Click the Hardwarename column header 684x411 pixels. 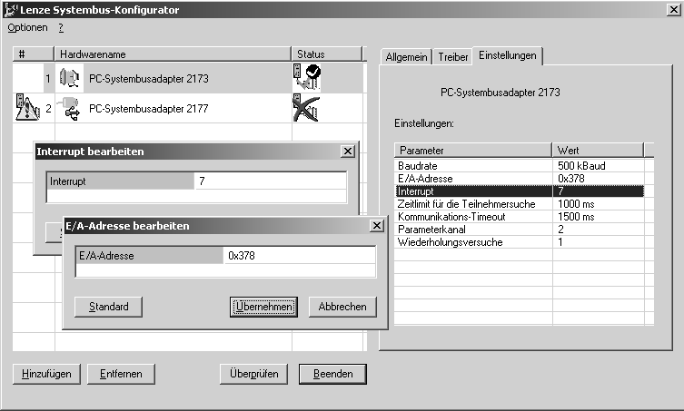click(173, 54)
